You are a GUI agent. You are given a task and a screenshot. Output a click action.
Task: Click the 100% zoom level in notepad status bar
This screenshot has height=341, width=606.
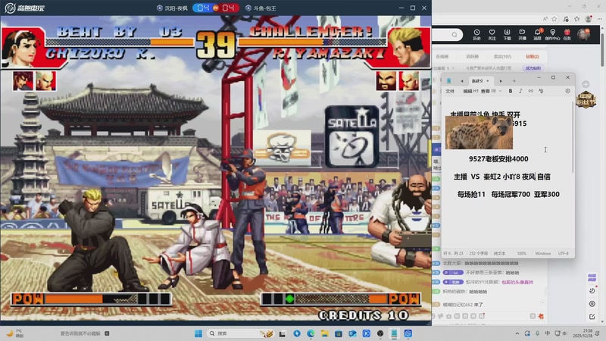[x=521, y=253]
